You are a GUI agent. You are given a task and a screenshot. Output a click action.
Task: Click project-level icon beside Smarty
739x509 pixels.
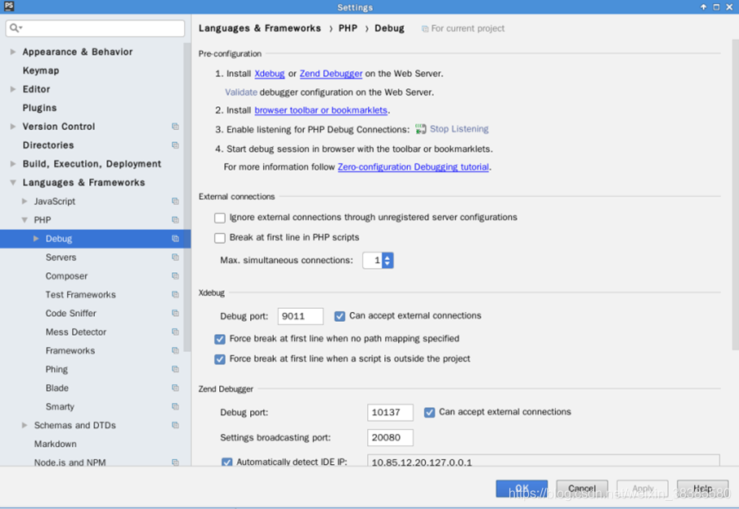175,406
